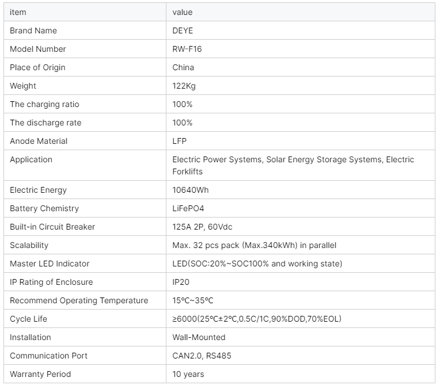Click the IP20 enclosure rating value
This screenshot has height=389, width=440.
click(x=181, y=282)
